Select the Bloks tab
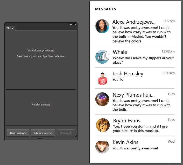 point(10,28)
